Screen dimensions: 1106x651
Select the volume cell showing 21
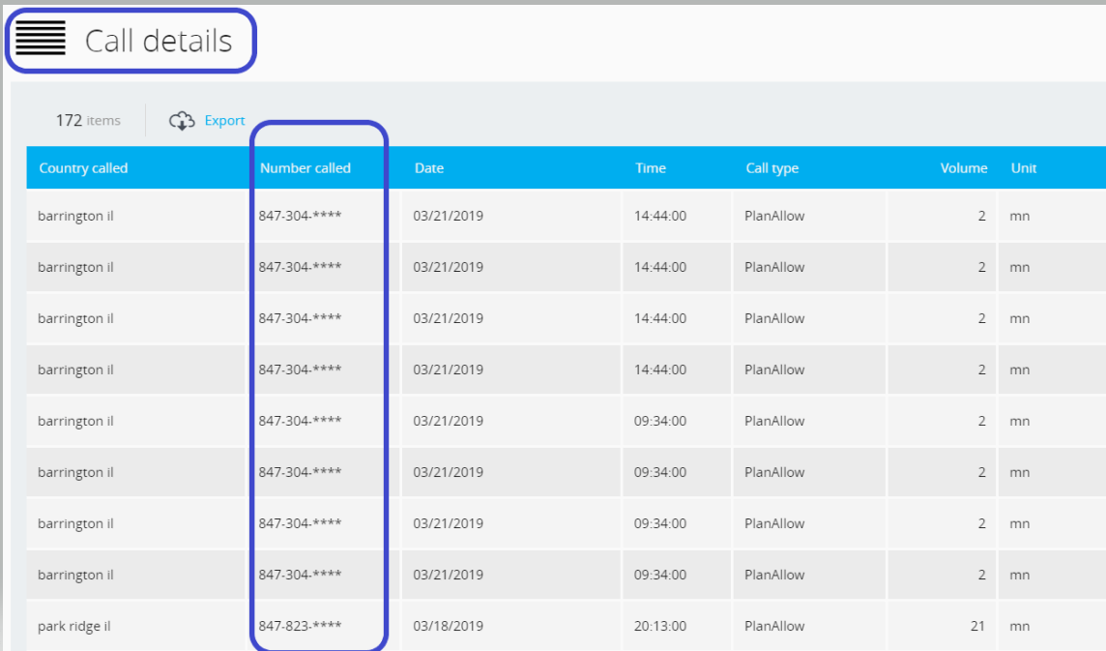coord(977,626)
